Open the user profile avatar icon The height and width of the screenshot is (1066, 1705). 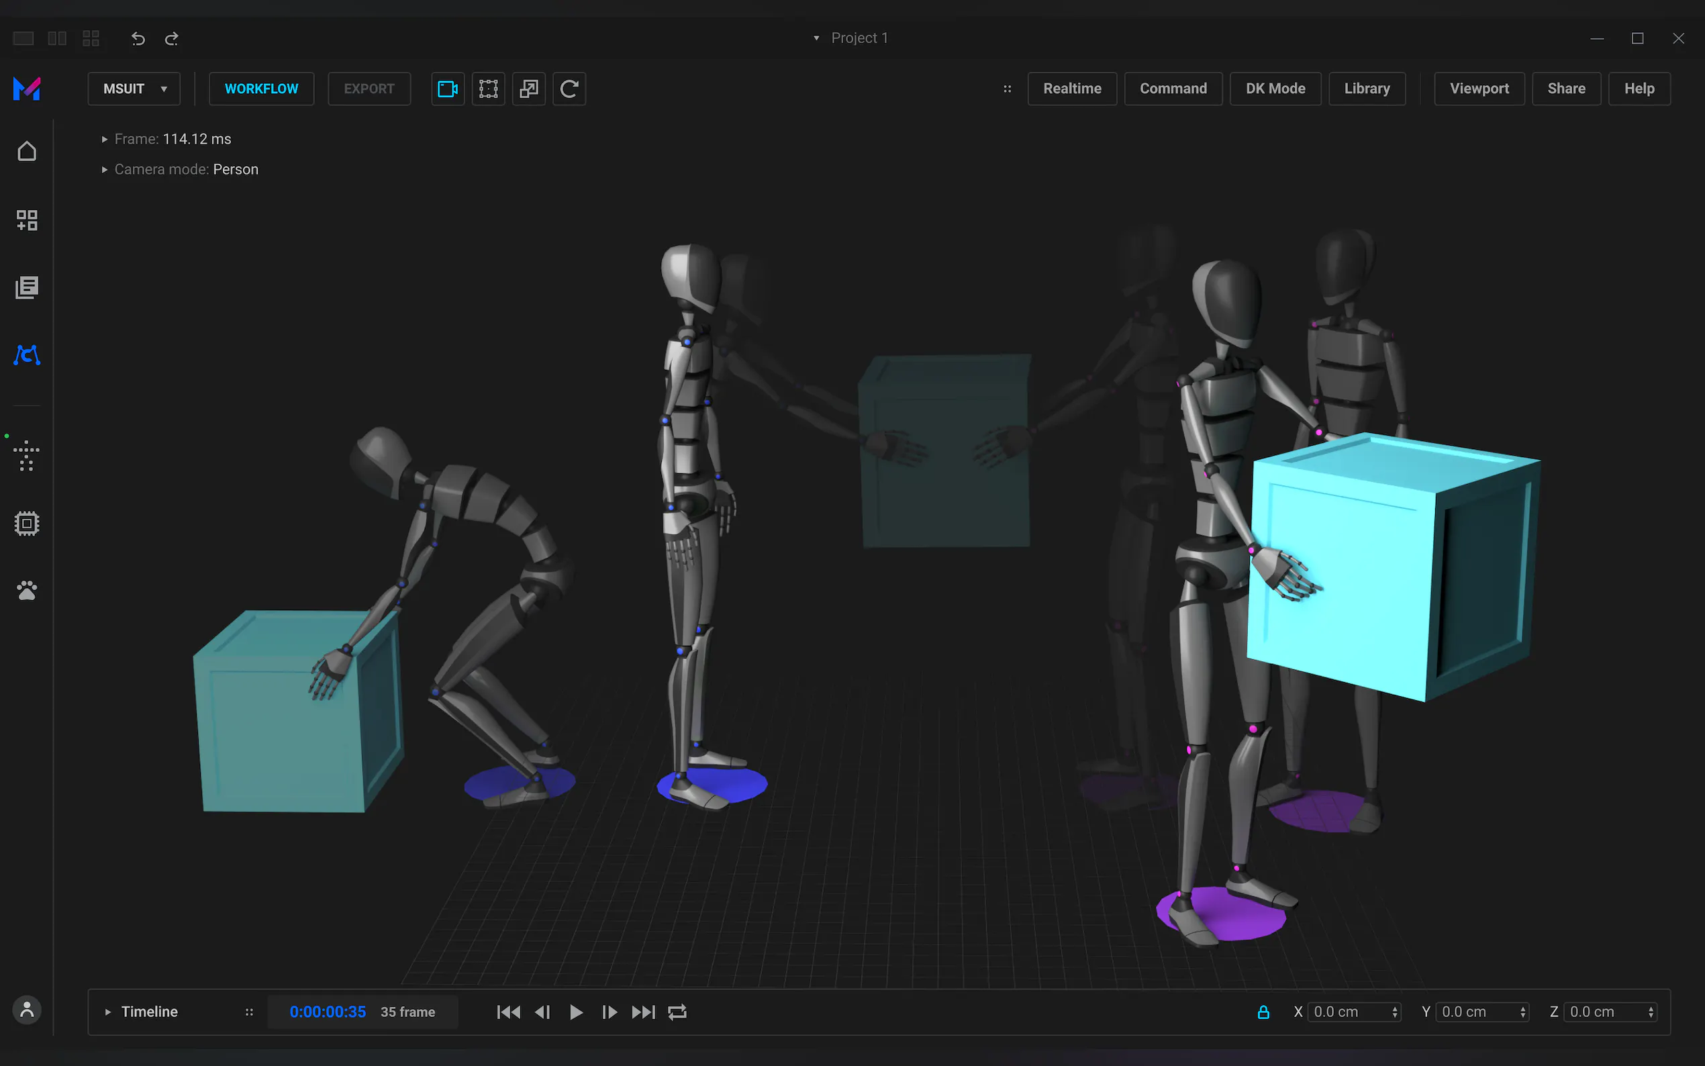pos(27,1010)
